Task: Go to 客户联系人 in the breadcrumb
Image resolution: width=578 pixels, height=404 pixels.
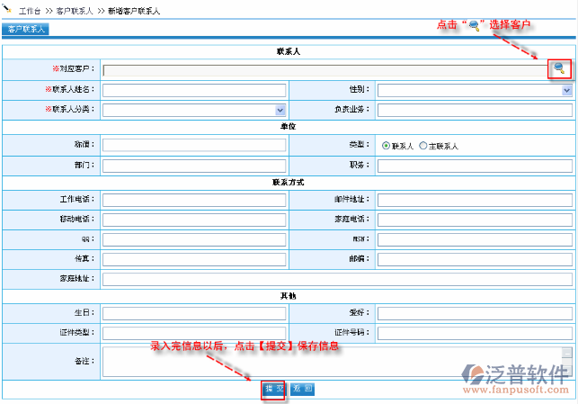Action: [75, 11]
